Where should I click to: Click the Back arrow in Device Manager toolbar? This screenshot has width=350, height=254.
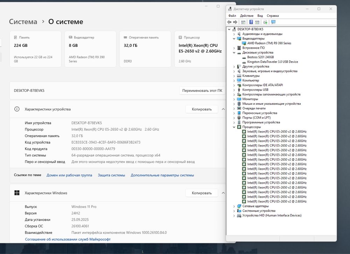229,22
